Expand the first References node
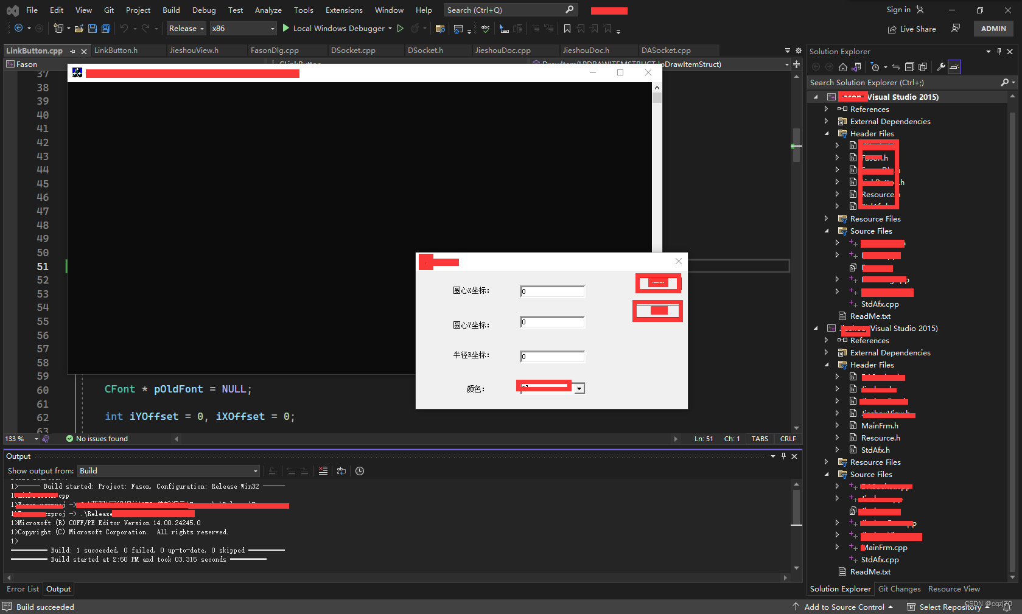 coord(826,109)
